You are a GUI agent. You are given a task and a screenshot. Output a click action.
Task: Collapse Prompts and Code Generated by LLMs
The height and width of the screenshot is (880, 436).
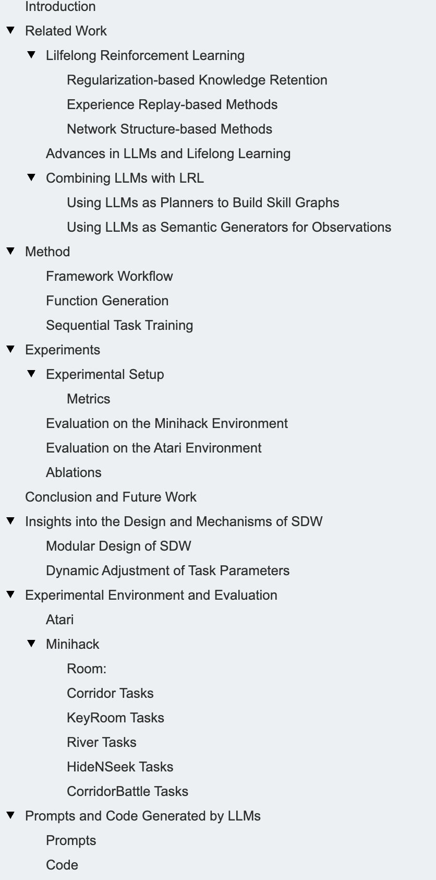click(x=10, y=815)
